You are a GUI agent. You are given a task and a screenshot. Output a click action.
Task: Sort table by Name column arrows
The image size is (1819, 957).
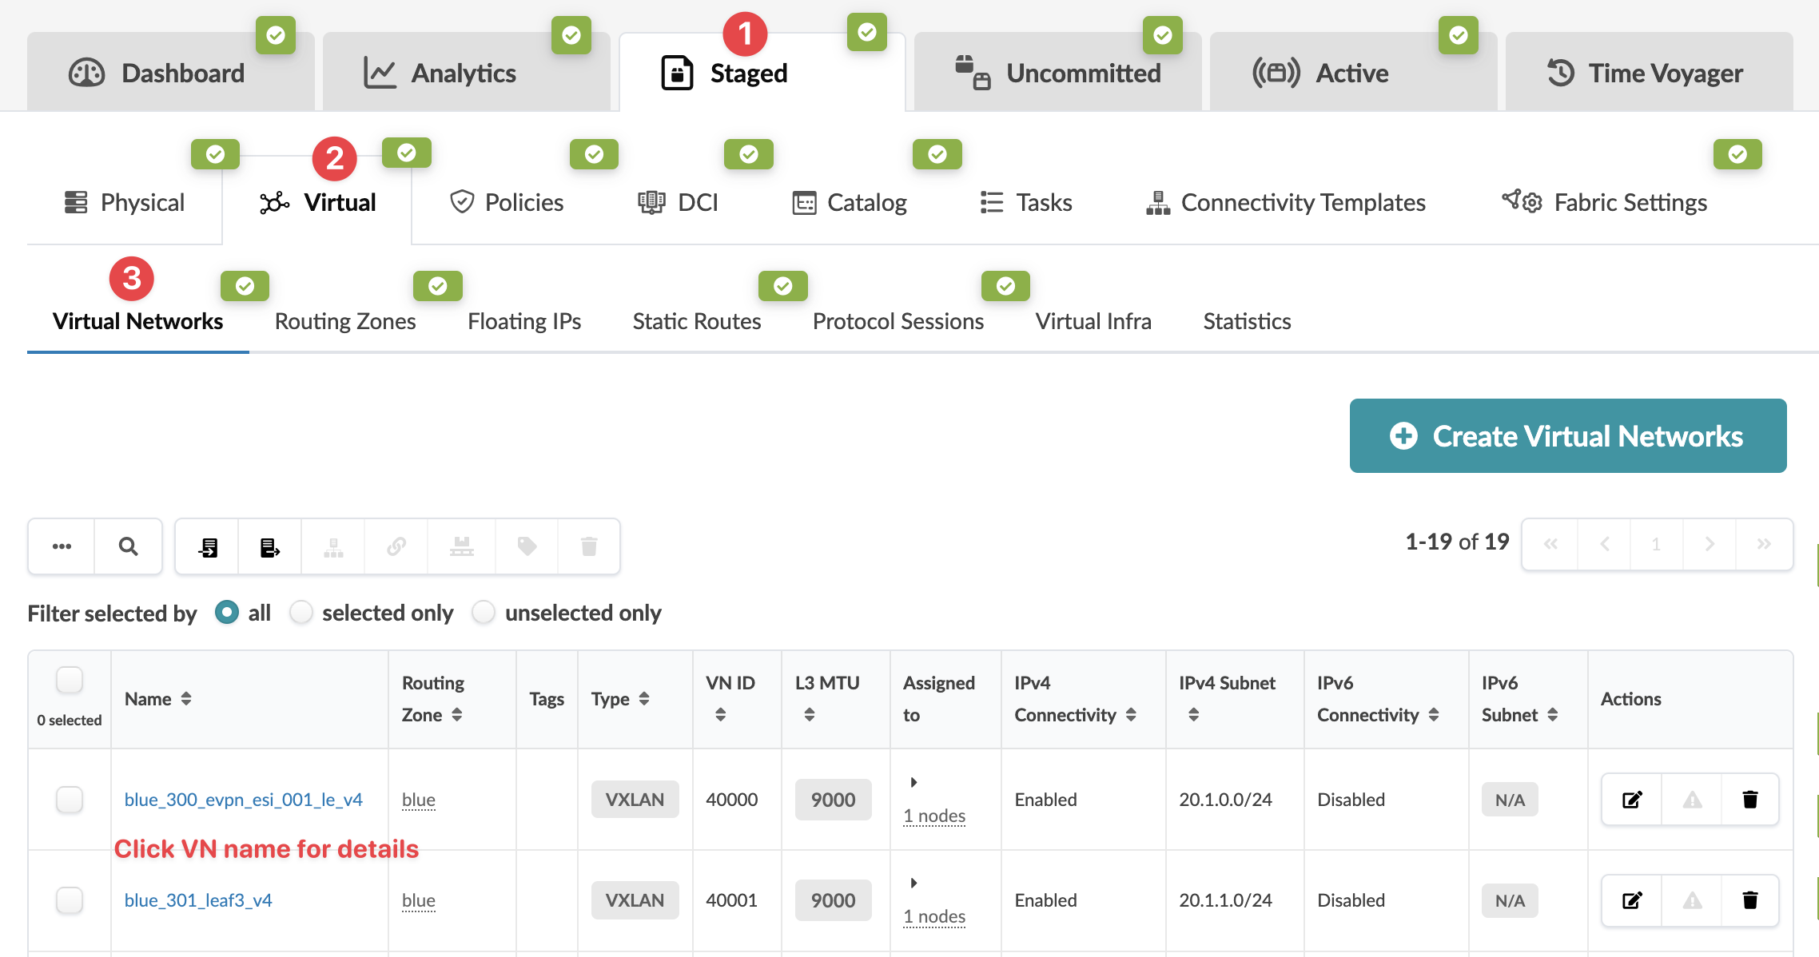[186, 699]
